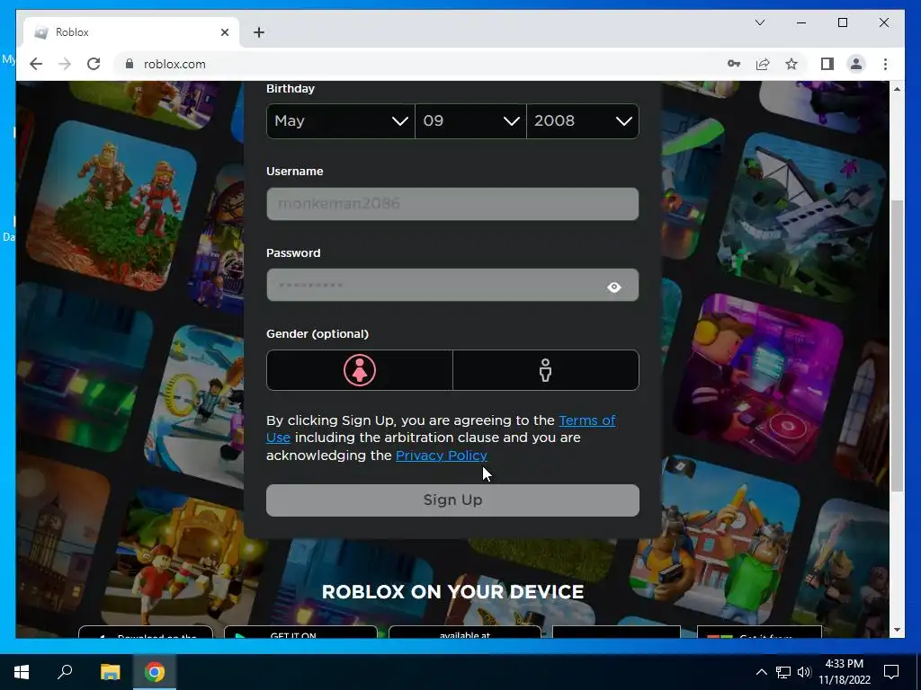Viewport: 921px width, 690px height.
Task: Open the birthday year dropdown showing 2008
Action: (x=583, y=121)
